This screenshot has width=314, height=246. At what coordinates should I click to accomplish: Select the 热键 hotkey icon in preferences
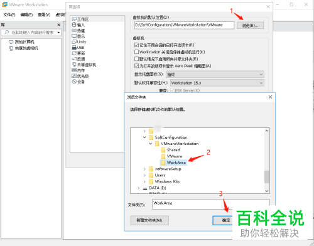click(74, 31)
